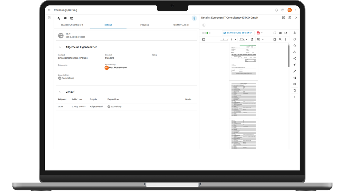Click the PDF viewer vertical scrollbar
This screenshot has height=191, width=340.
[x=289, y=55]
